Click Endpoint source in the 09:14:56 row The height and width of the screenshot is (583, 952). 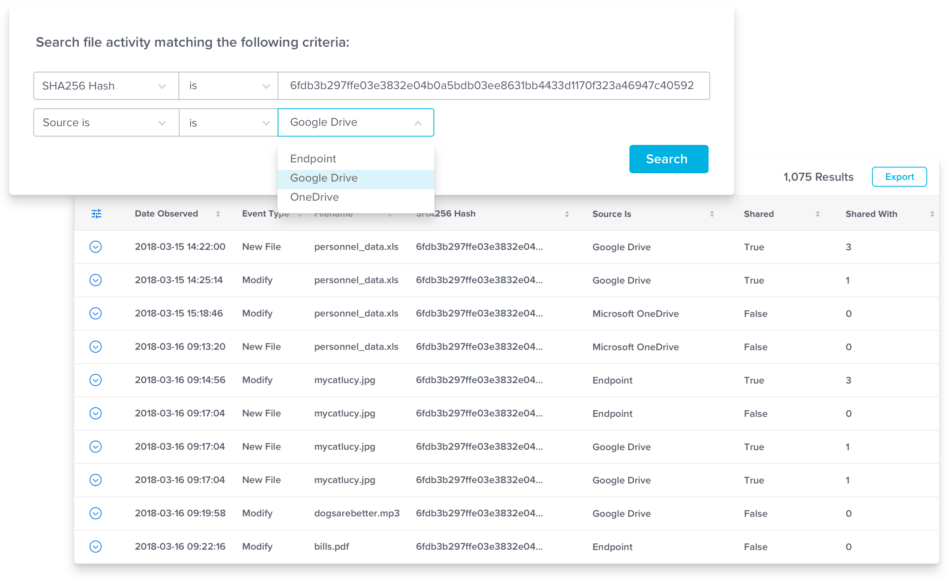point(612,380)
